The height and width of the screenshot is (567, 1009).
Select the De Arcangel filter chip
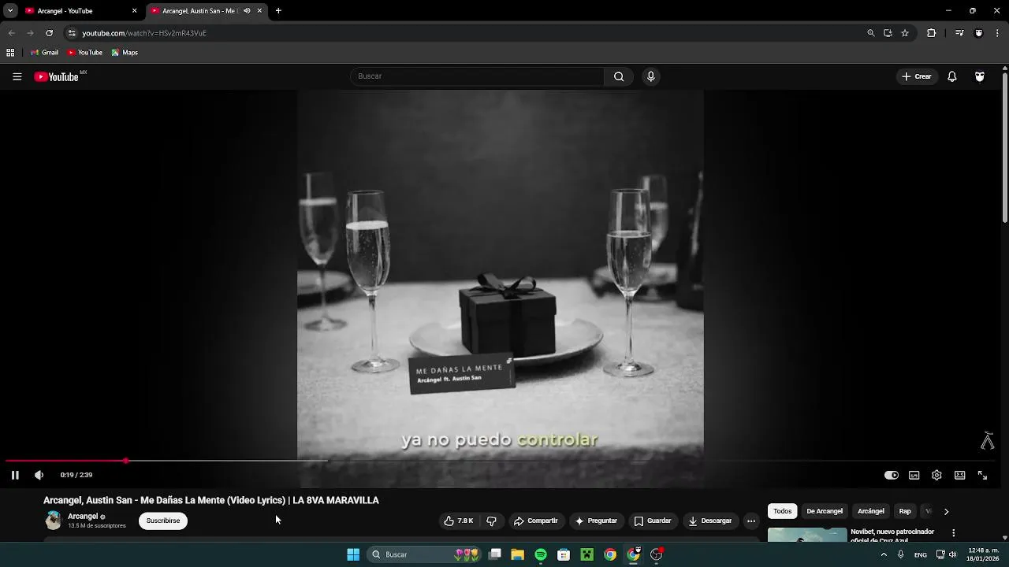(825, 511)
